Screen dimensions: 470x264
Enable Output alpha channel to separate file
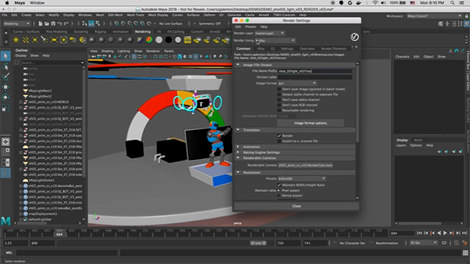tap(279, 95)
